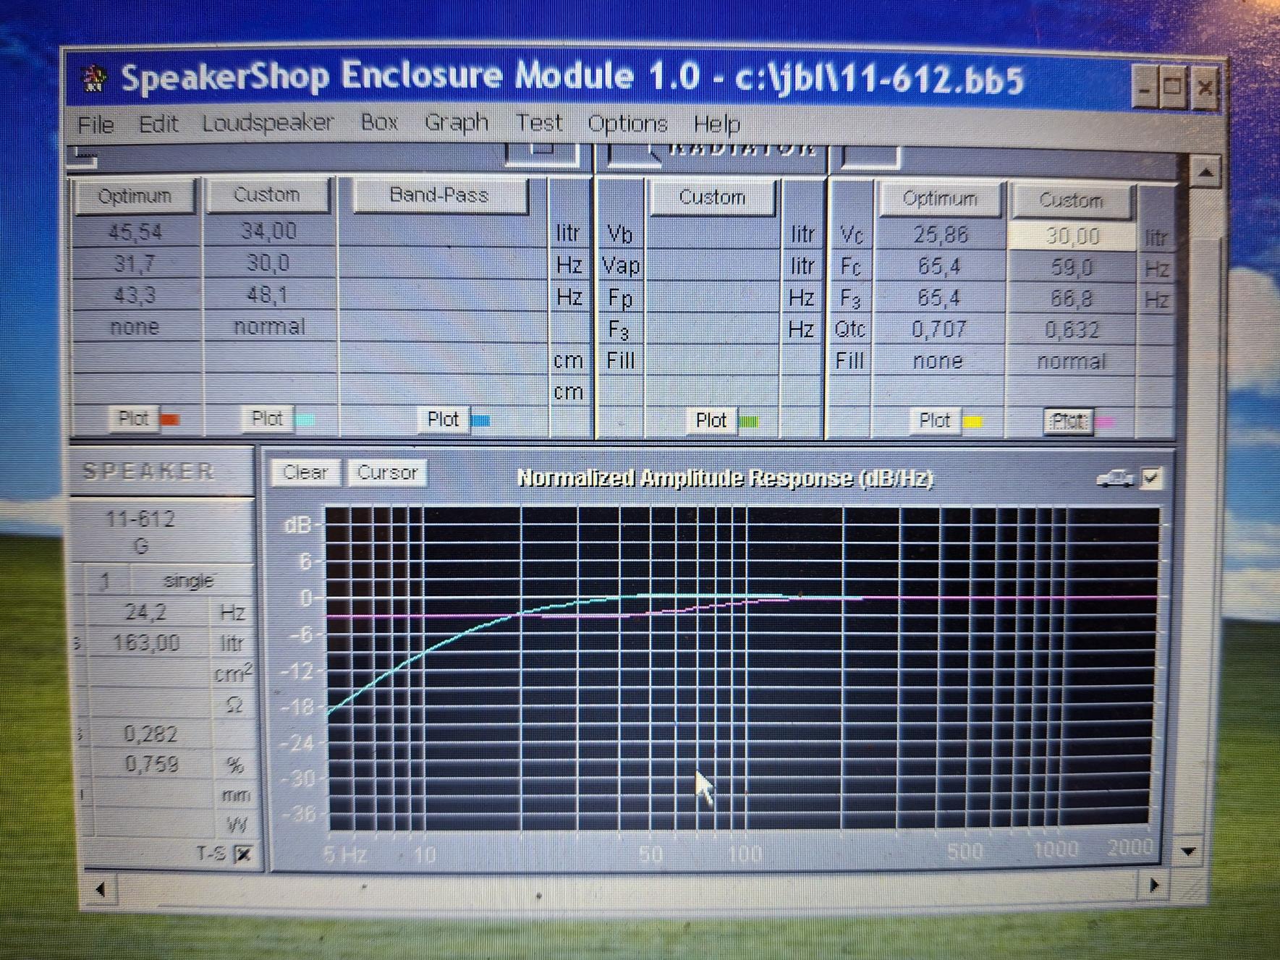Expand the Options menu

tap(627, 124)
